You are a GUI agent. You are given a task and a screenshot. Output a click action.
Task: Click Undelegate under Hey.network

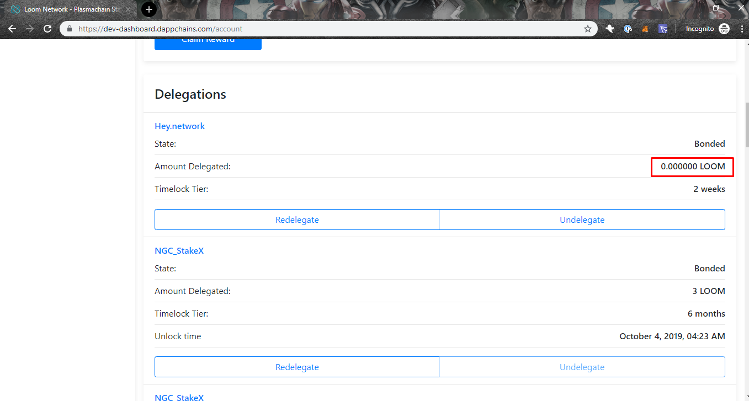582,219
